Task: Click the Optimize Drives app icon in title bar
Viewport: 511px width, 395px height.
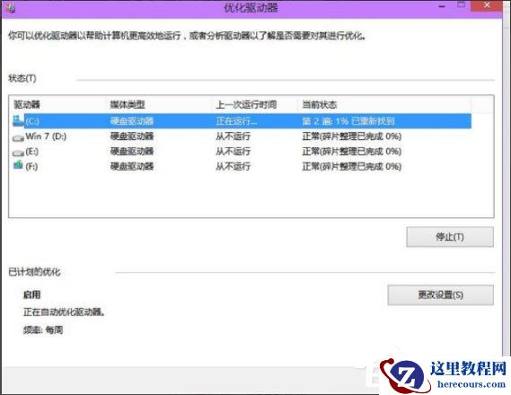Action: click(10, 8)
